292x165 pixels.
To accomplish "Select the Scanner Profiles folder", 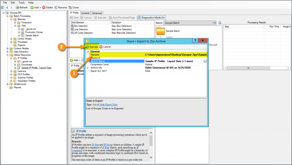I will (x=25, y=78).
